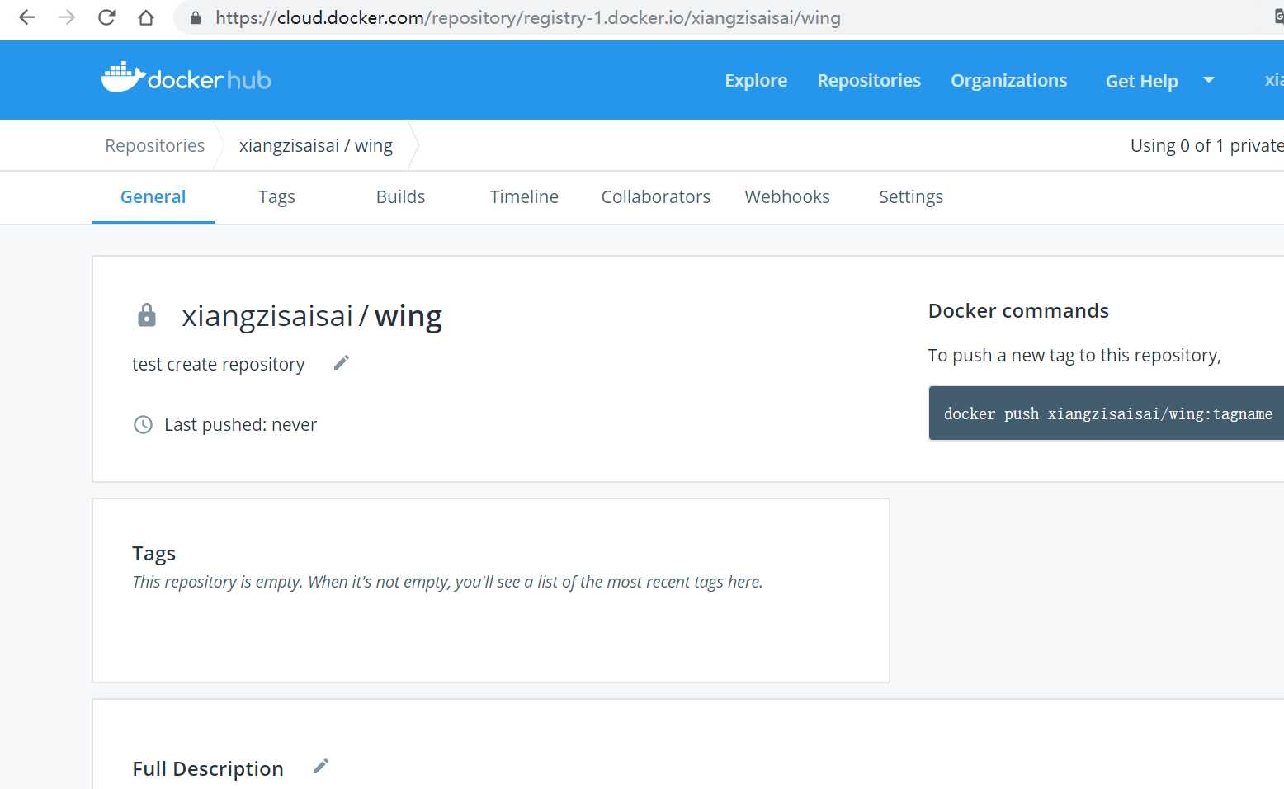Click the 'This repository is empty' message
Image resolution: width=1284 pixels, height=789 pixels.
(x=447, y=582)
